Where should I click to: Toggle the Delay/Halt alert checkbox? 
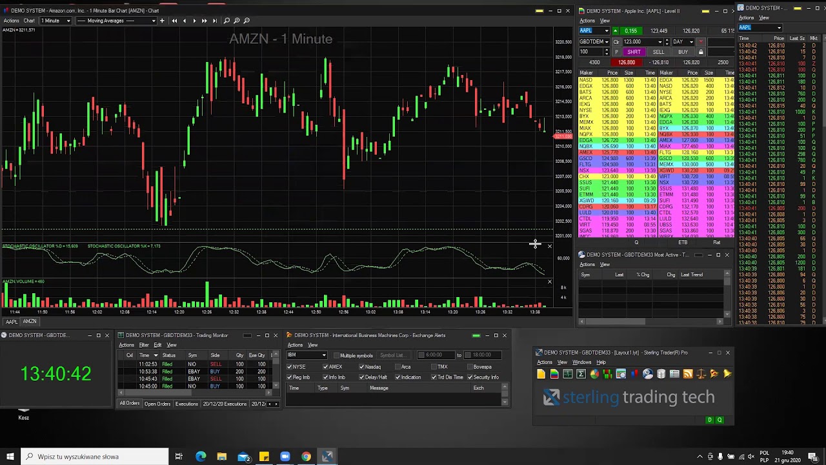362,377
